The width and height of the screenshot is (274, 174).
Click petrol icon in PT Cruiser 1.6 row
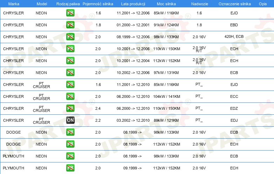tap(70, 85)
